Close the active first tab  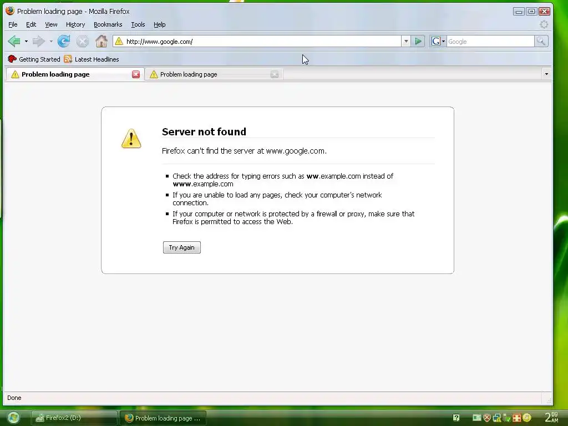pos(136,74)
